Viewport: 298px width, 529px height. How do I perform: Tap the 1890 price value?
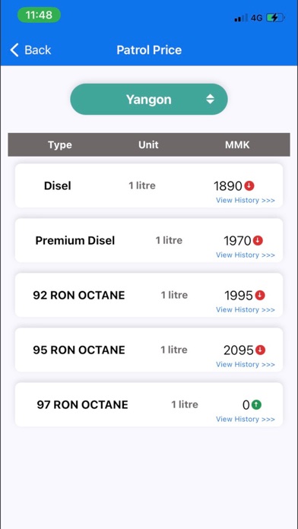click(228, 186)
